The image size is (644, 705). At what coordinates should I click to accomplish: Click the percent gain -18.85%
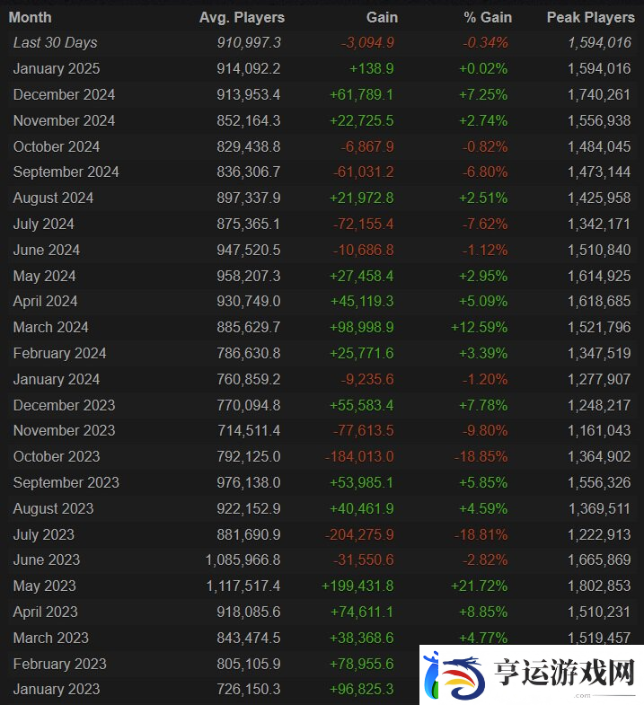click(481, 457)
